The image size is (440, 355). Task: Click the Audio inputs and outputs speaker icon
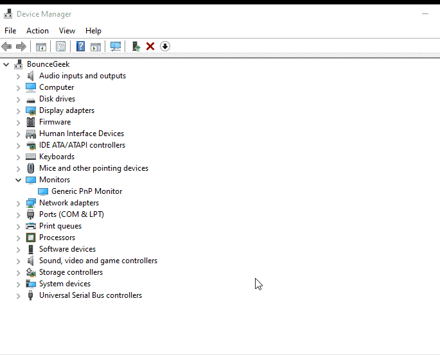(31, 76)
